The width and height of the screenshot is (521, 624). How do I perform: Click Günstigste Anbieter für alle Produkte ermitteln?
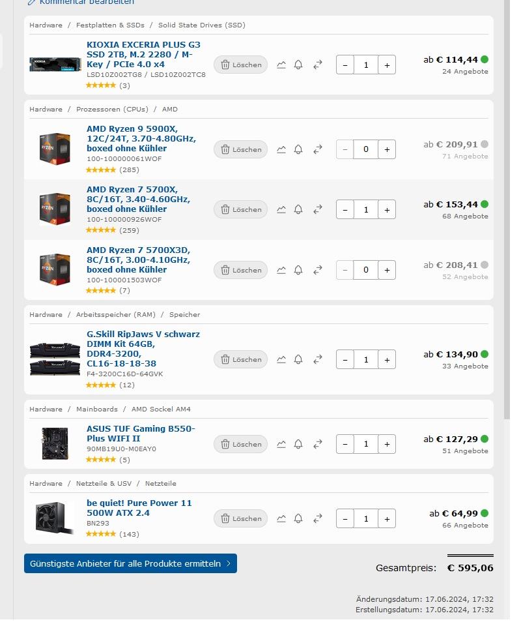pos(130,563)
